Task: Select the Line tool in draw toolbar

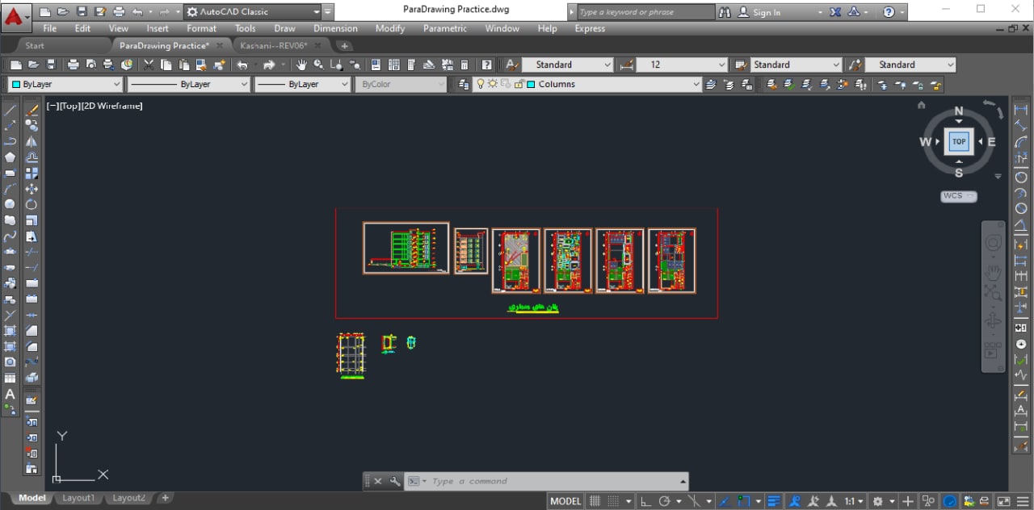Action: pyautogui.click(x=10, y=109)
